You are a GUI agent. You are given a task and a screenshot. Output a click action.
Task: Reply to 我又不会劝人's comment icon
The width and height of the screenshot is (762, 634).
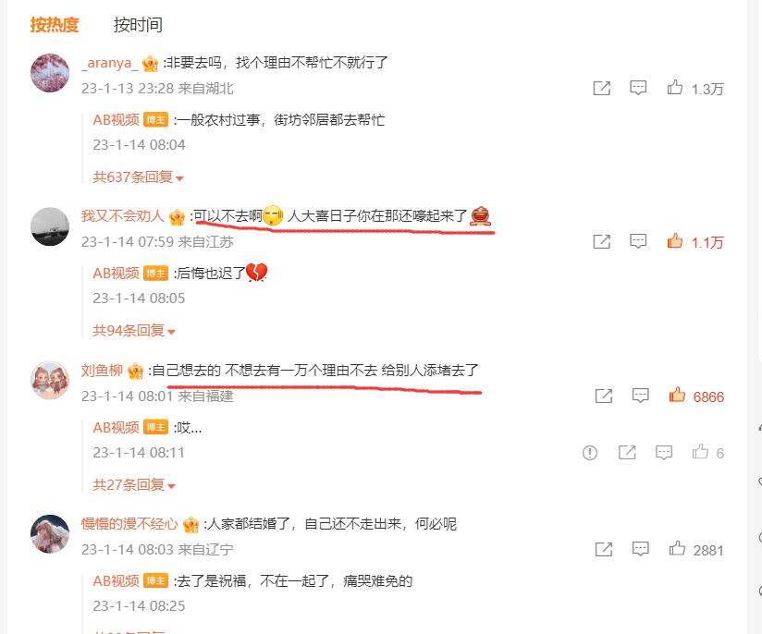(638, 241)
